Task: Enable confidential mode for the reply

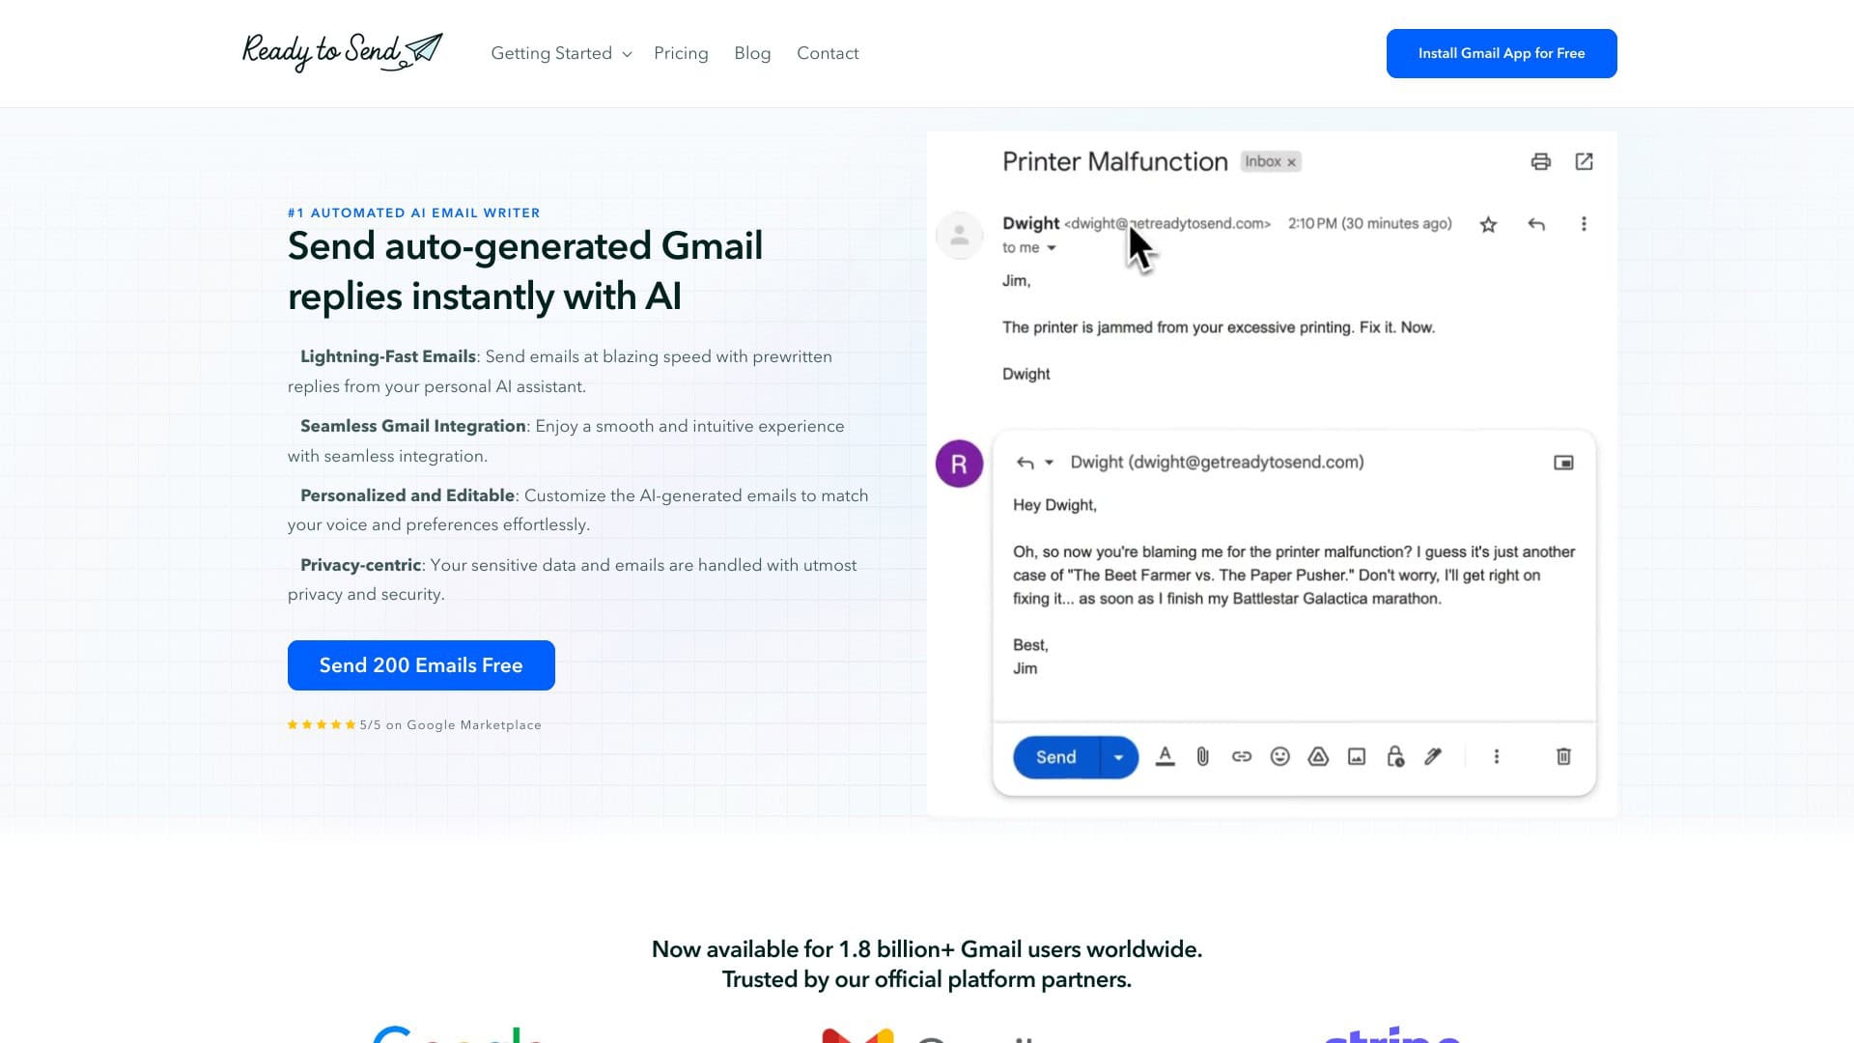Action: pos(1393,756)
